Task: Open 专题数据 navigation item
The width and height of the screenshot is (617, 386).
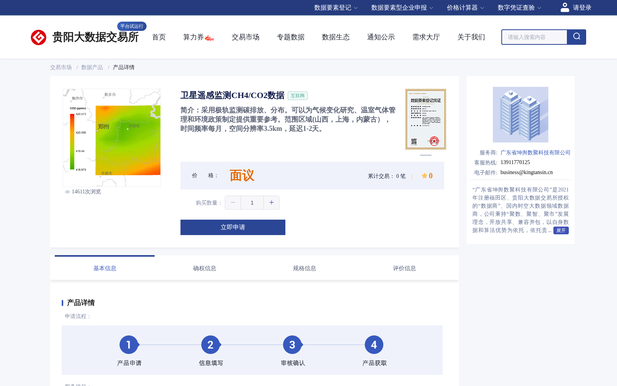Action: click(x=291, y=37)
